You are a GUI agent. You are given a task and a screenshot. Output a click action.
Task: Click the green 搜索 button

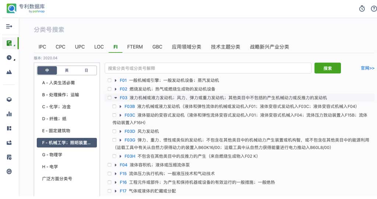(327, 68)
